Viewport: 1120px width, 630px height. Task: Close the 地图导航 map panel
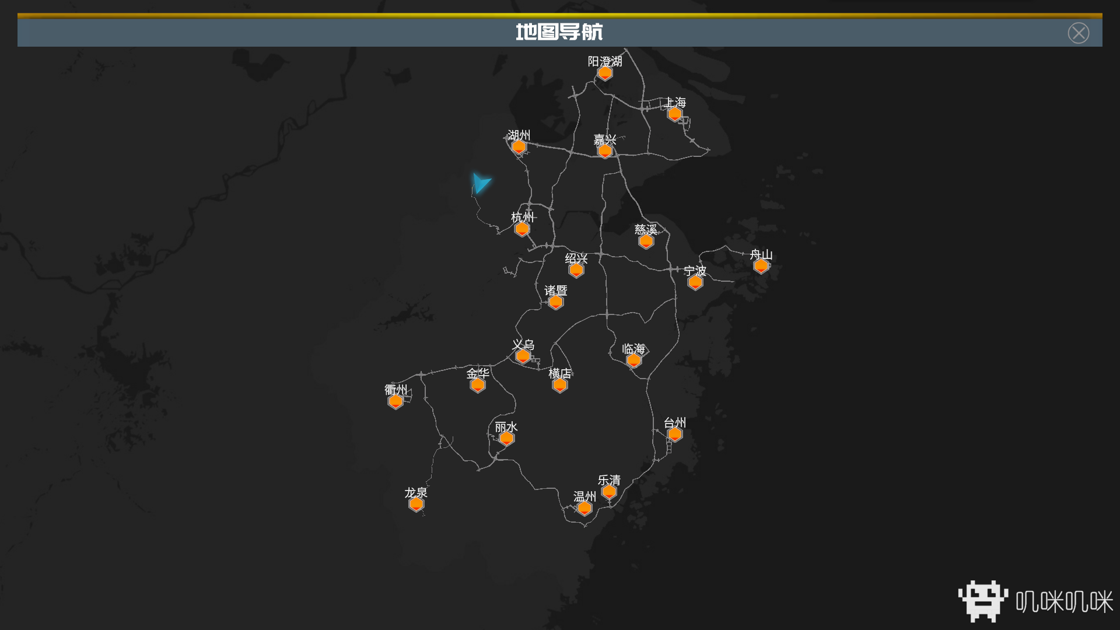coord(1078,33)
